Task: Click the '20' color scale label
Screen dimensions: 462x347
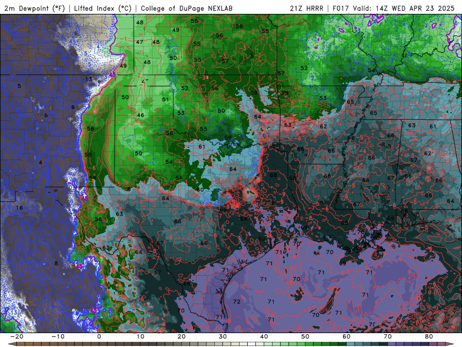Action: click(x=181, y=337)
